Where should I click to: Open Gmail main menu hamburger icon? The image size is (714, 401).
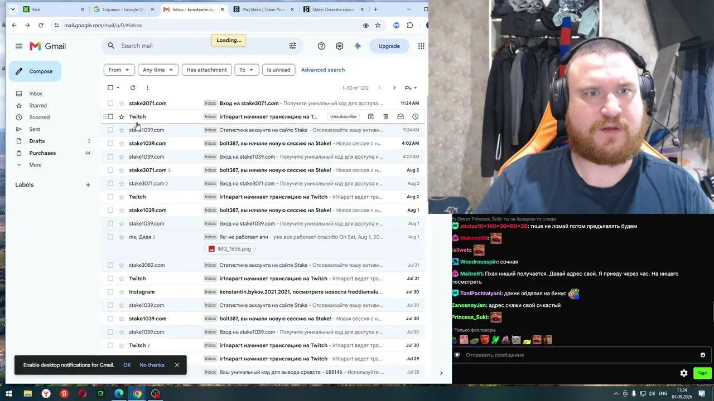[19, 46]
